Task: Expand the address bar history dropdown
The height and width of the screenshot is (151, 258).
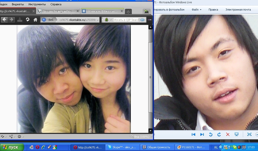Action: click(x=98, y=20)
